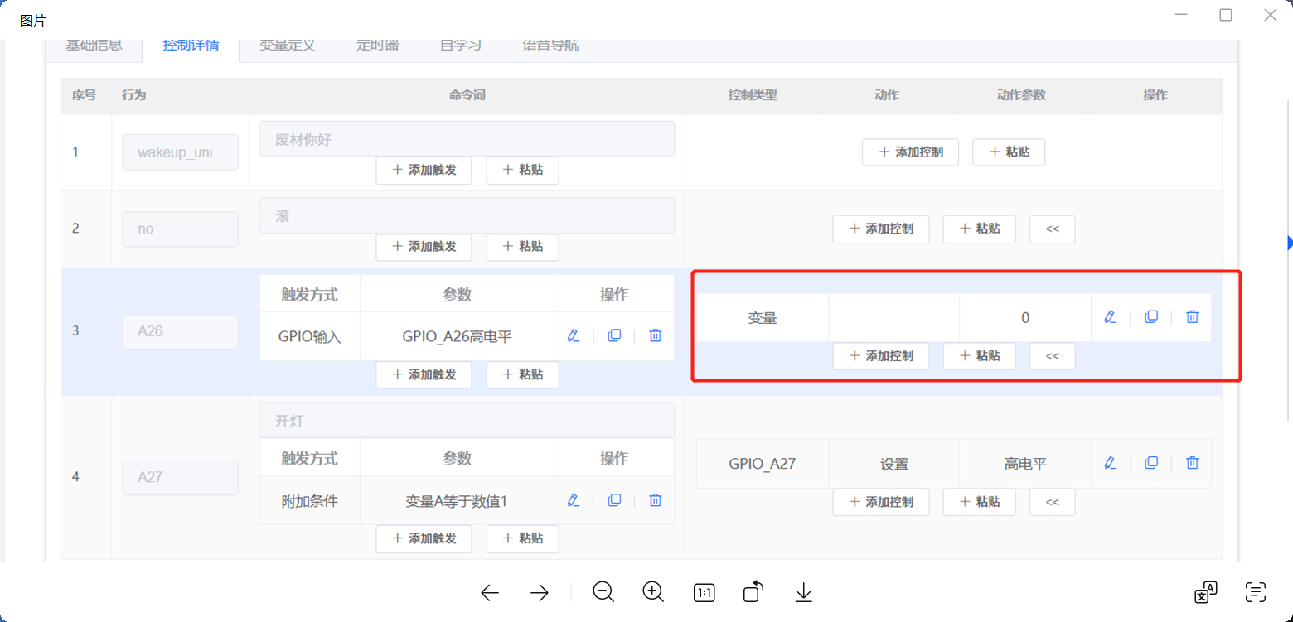Delete the GPIO_A26高电平 trigger

(x=655, y=335)
